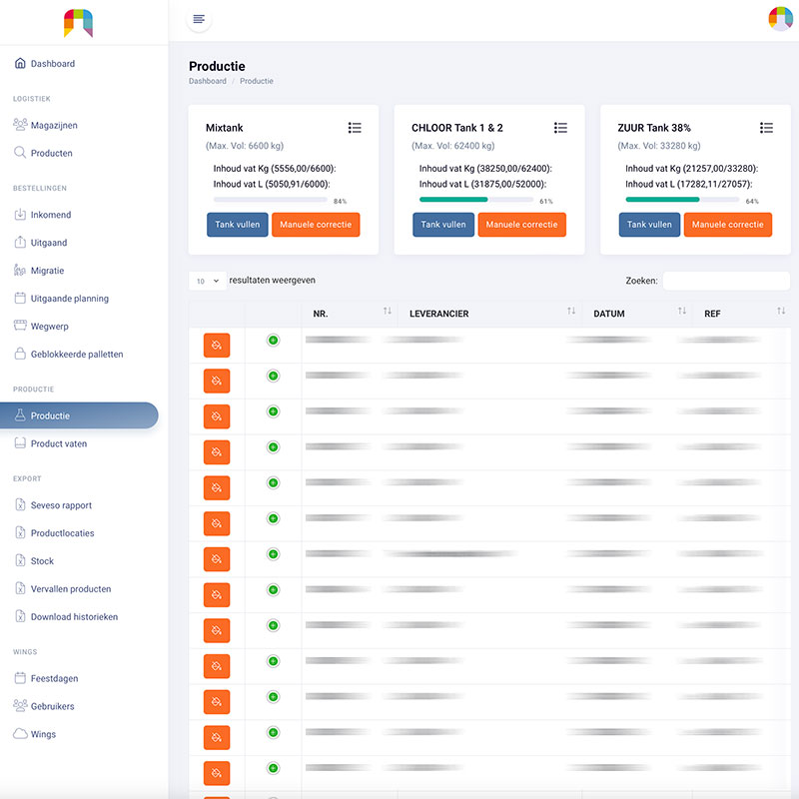This screenshot has height=799, width=799.
Task: Toggle the sidebar hamburger menu
Action: [199, 19]
